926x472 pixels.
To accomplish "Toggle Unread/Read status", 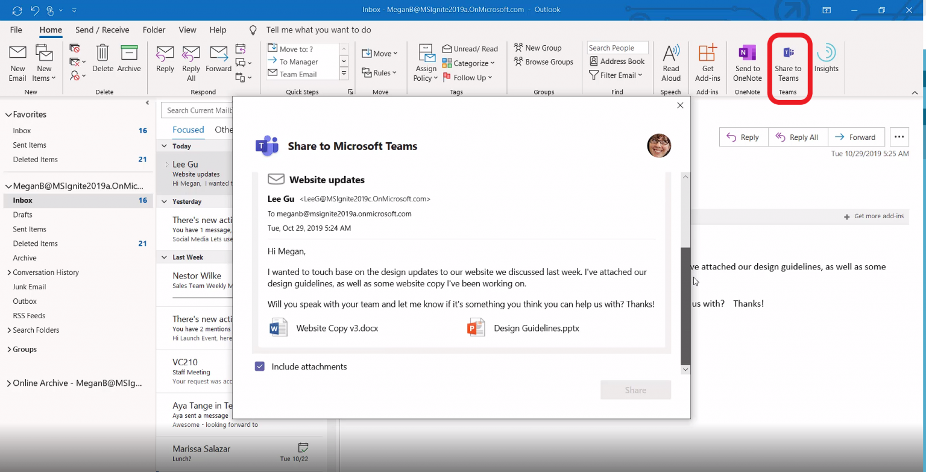I will 470,48.
